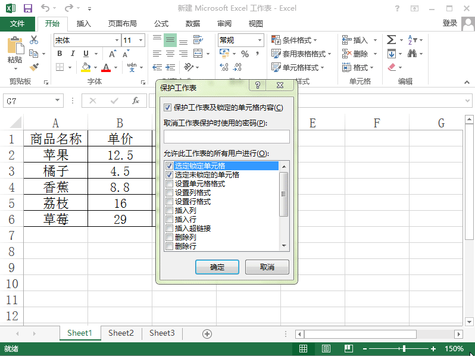
Task: Check 删除行 option
Action: [x=169, y=246]
